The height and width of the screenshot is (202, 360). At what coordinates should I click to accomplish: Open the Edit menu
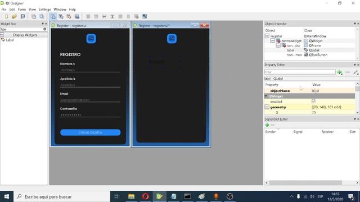12,10
